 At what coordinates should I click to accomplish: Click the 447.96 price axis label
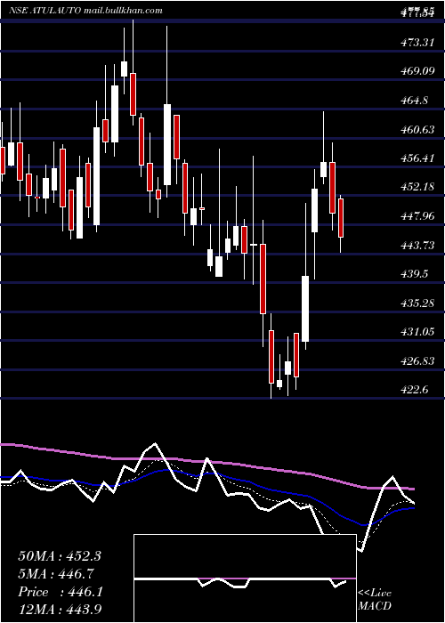pyautogui.click(x=417, y=216)
